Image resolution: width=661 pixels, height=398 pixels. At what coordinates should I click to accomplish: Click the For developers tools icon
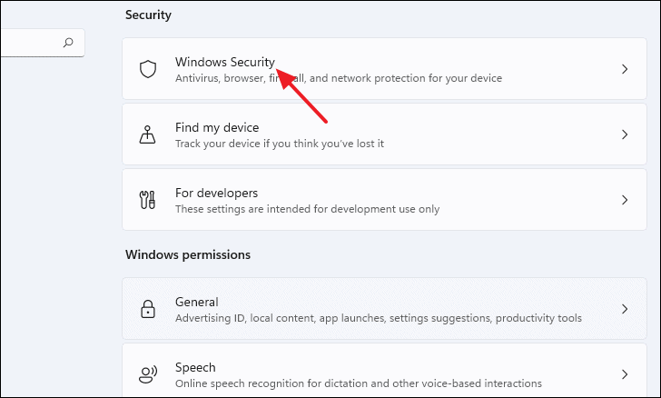point(147,200)
